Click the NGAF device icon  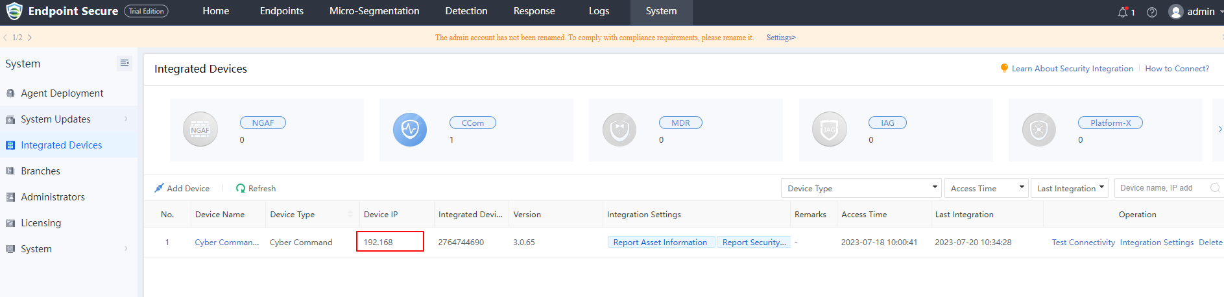200,130
